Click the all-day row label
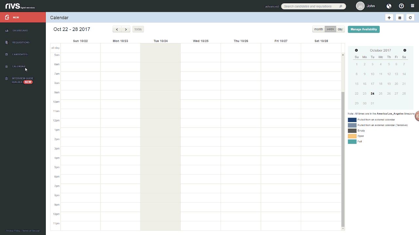419x235 pixels. (55, 48)
